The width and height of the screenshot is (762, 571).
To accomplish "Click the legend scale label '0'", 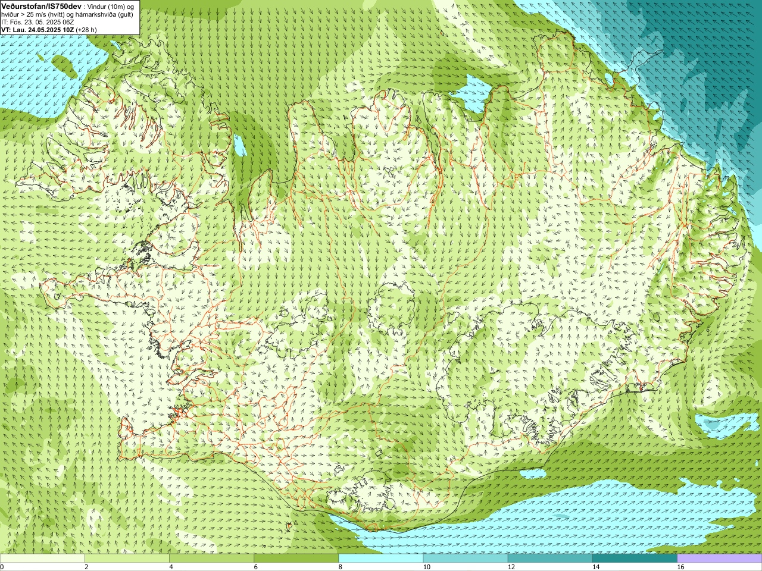I will (2, 567).
